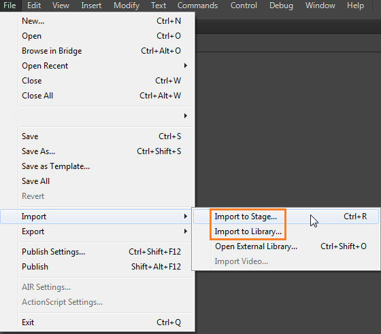Open the Commands menu in menu bar
Image resolution: width=381 pixels, height=334 pixels.
pyautogui.click(x=197, y=5)
